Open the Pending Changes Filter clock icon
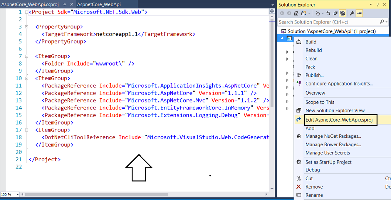The width and height of the screenshot is (391, 200). pyautogui.click(x=318, y=13)
